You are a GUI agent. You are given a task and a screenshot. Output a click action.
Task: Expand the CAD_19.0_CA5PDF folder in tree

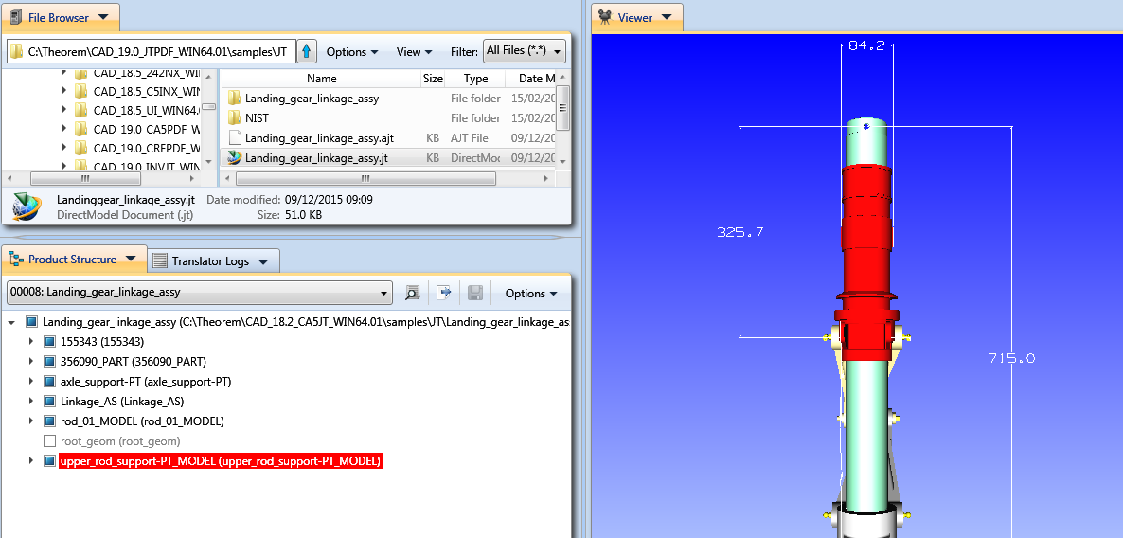[64, 129]
